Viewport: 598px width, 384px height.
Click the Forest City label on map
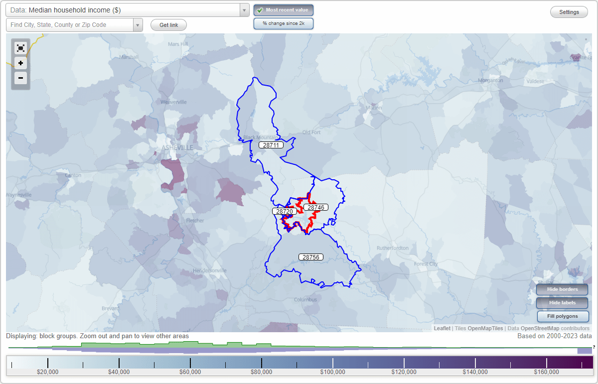point(426,264)
